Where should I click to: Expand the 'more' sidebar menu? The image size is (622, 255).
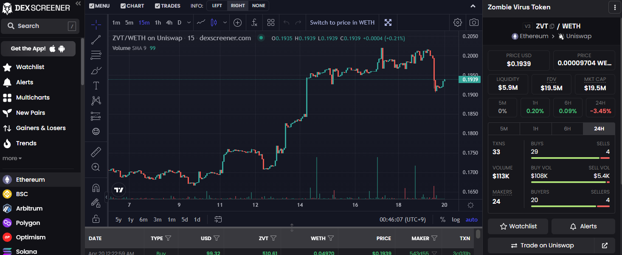click(12, 158)
